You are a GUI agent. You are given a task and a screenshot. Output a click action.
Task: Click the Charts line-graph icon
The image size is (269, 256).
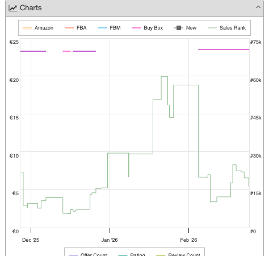[x=13, y=8]
